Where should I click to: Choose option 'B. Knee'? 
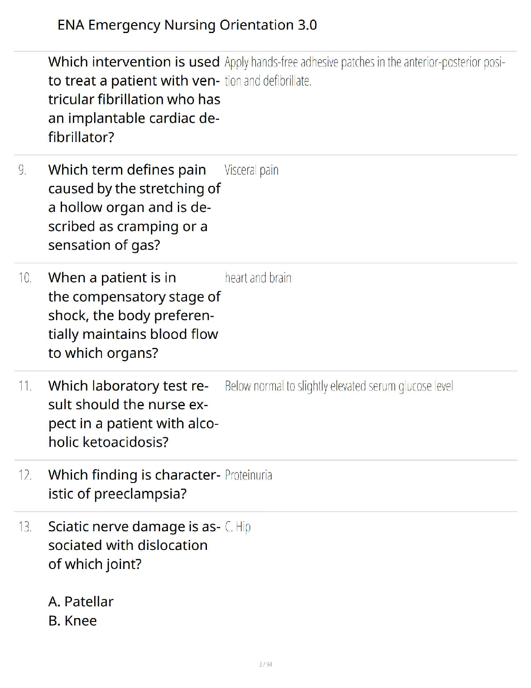click(x=72, y=621)
